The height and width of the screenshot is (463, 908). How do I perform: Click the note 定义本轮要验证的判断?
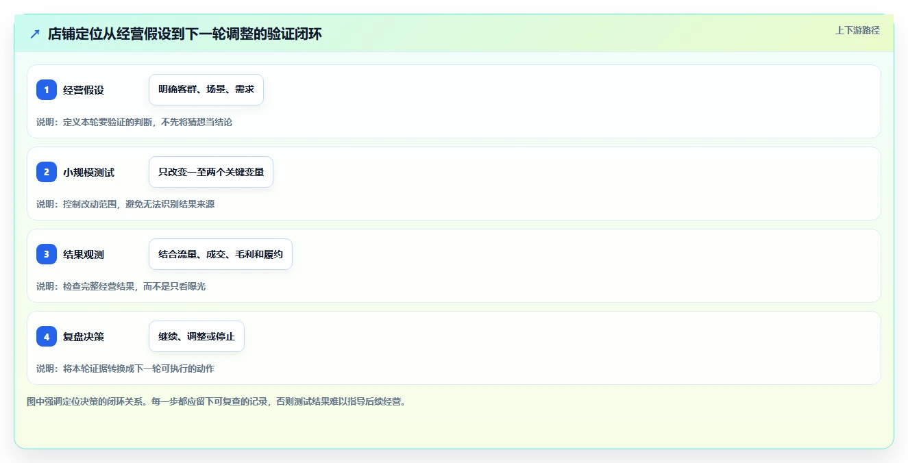click(x=108, y=122)
